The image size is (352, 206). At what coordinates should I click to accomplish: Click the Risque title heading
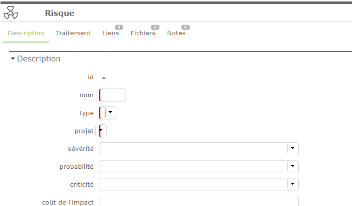(x=60, y=13)
